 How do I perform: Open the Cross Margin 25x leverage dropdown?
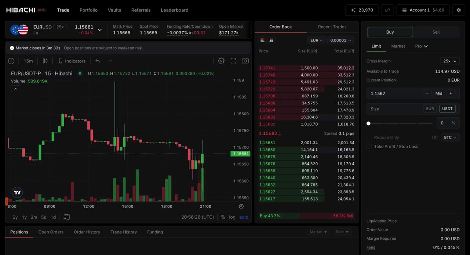(x=450, y=61)
